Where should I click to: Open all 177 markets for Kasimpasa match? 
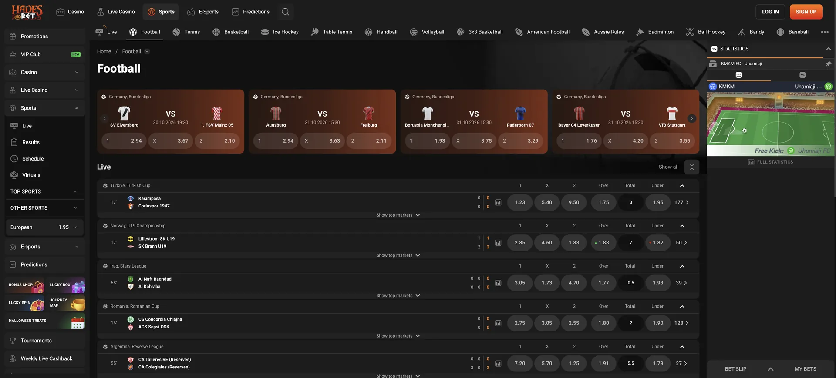tap(681, 202)
